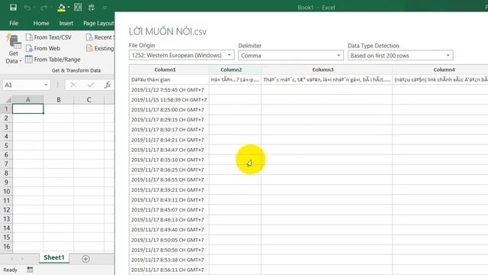Select row 16 header
Viewport: 488px width, 275px height.
coord(6,246)
